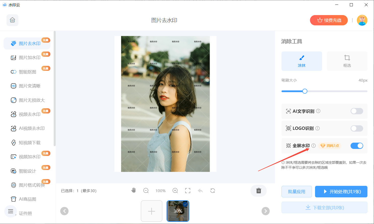The height and width of the screenshot is (224, 374).
Task: Advance thumbnails with the right chevron
Action: [x=265, y=211]
